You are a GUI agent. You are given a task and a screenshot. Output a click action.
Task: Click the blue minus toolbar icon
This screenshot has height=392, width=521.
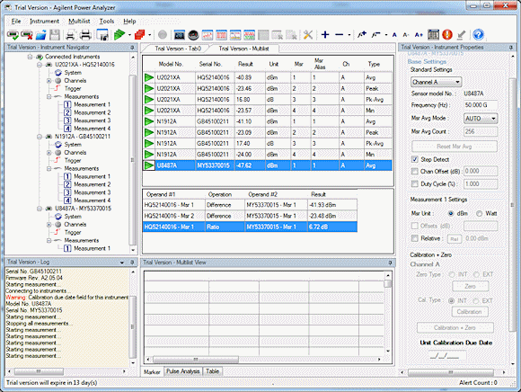(x=339, y=34)
